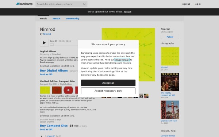Follow the artist Nimrod

click(170, 37)
